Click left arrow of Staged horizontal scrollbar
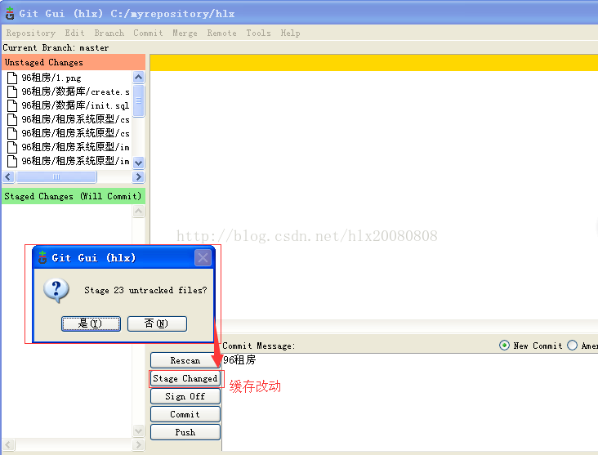Viewport: 598px width, 455px height. click(x=8, y=444)
